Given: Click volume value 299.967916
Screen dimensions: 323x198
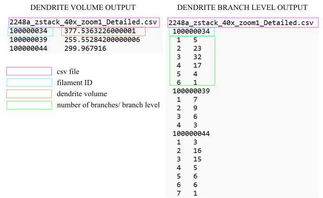Looking at the screenshot, I should click(x=85, y=49).
